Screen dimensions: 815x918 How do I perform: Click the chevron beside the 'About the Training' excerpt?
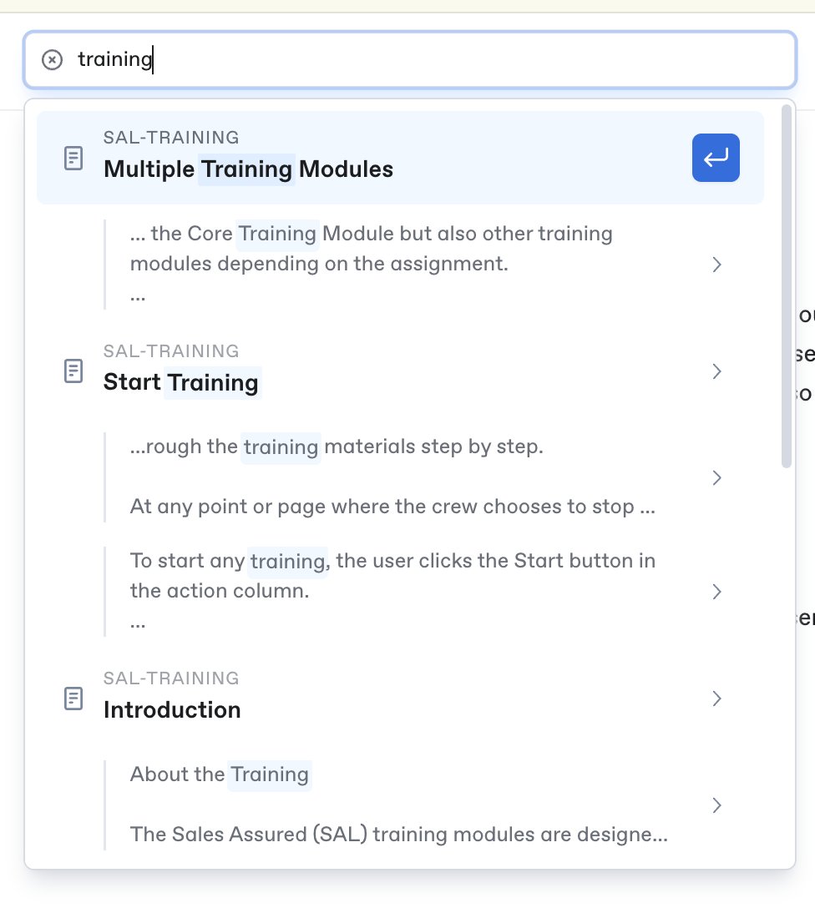pos(716,805)
